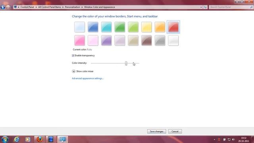Viewport: 254px width, 143px height.
Task: Open the volume speaker tray icon
Action: point(234,139)
